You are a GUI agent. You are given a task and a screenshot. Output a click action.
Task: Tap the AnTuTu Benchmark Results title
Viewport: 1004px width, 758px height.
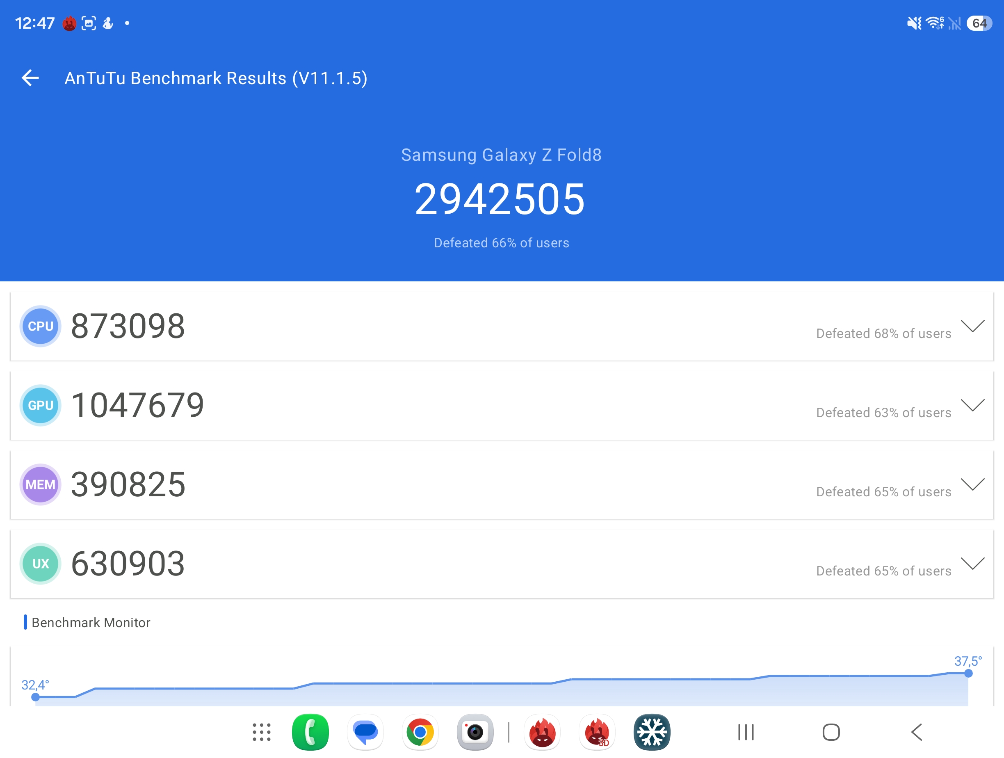pos(216,78)
